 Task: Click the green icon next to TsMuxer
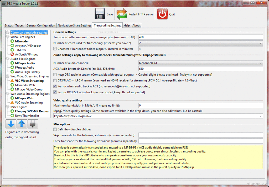(x=12, y=50)
